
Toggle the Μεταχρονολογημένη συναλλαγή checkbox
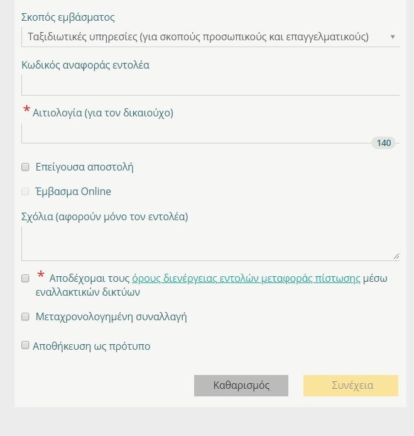[25, 316]
